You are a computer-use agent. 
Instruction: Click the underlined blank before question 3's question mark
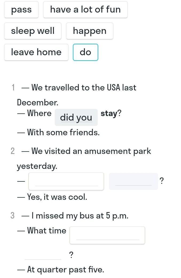[x=43, y=255]
